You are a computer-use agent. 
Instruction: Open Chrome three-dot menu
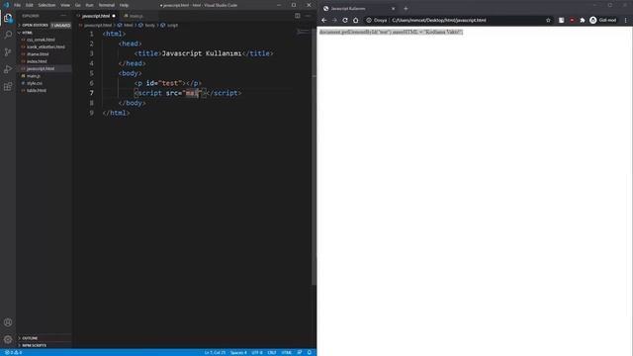[626, 20]
